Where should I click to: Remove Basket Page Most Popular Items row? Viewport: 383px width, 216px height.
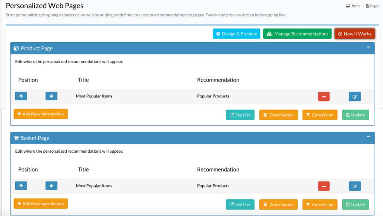click(x=324, y=186)
